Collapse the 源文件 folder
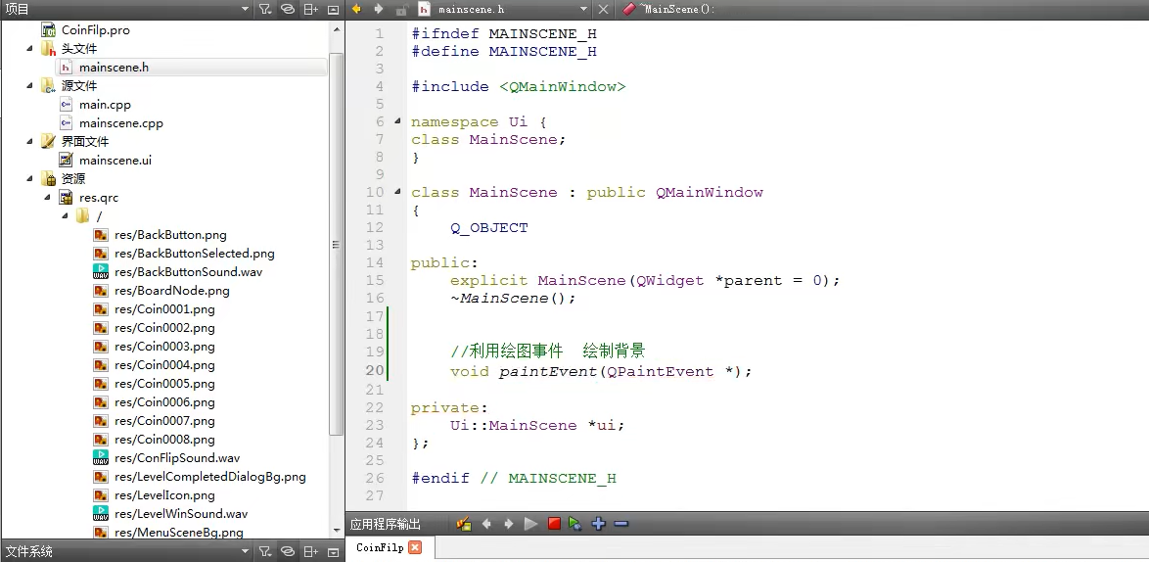1149x562 pixels. [x=30, y=86]
